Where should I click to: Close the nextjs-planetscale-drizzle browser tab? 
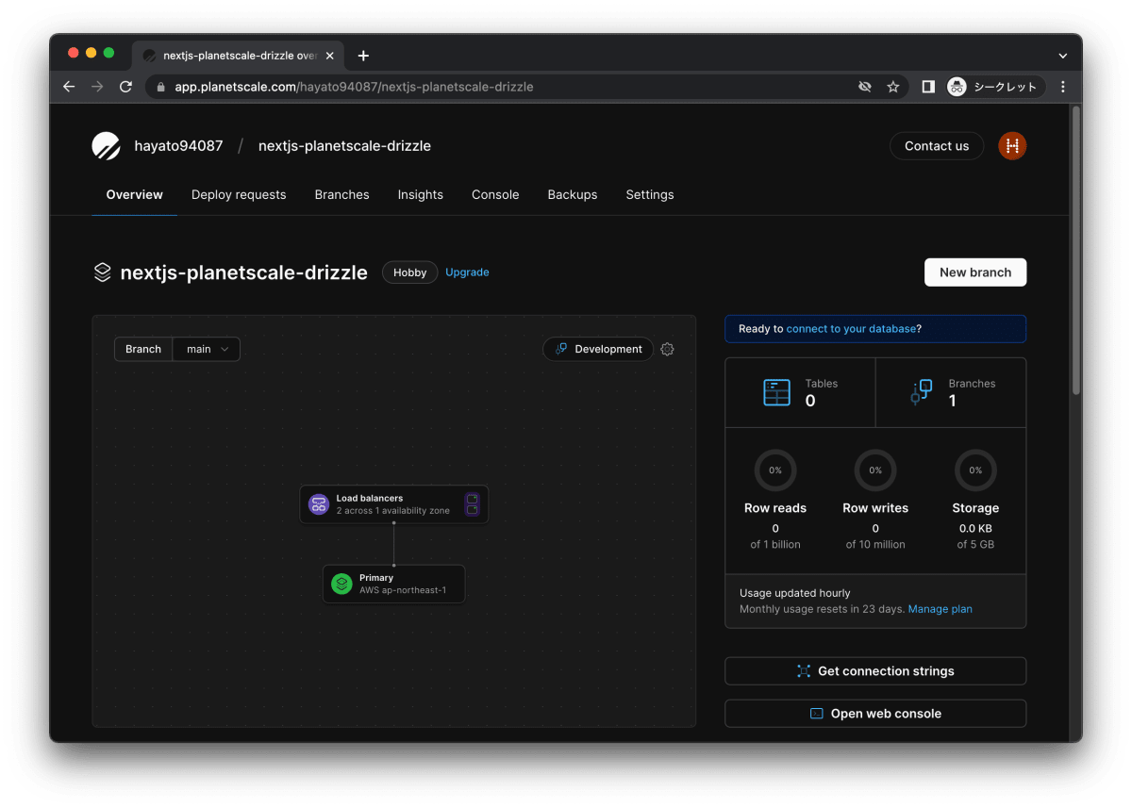(x=329, y=56)
